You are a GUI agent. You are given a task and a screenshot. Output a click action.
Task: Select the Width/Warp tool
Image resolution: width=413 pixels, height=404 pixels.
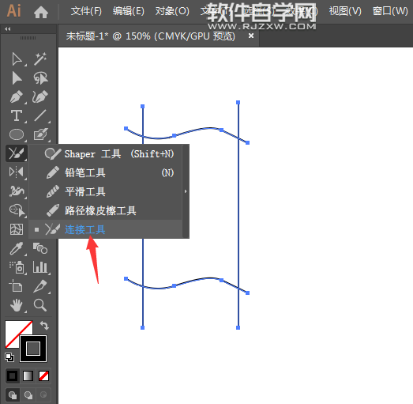click(17, 191)
